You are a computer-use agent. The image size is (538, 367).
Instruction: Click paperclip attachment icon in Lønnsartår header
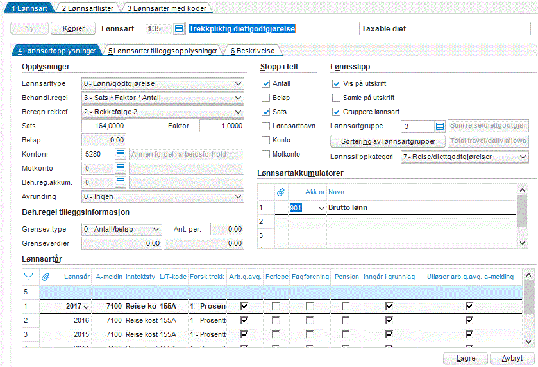[46, 277]
